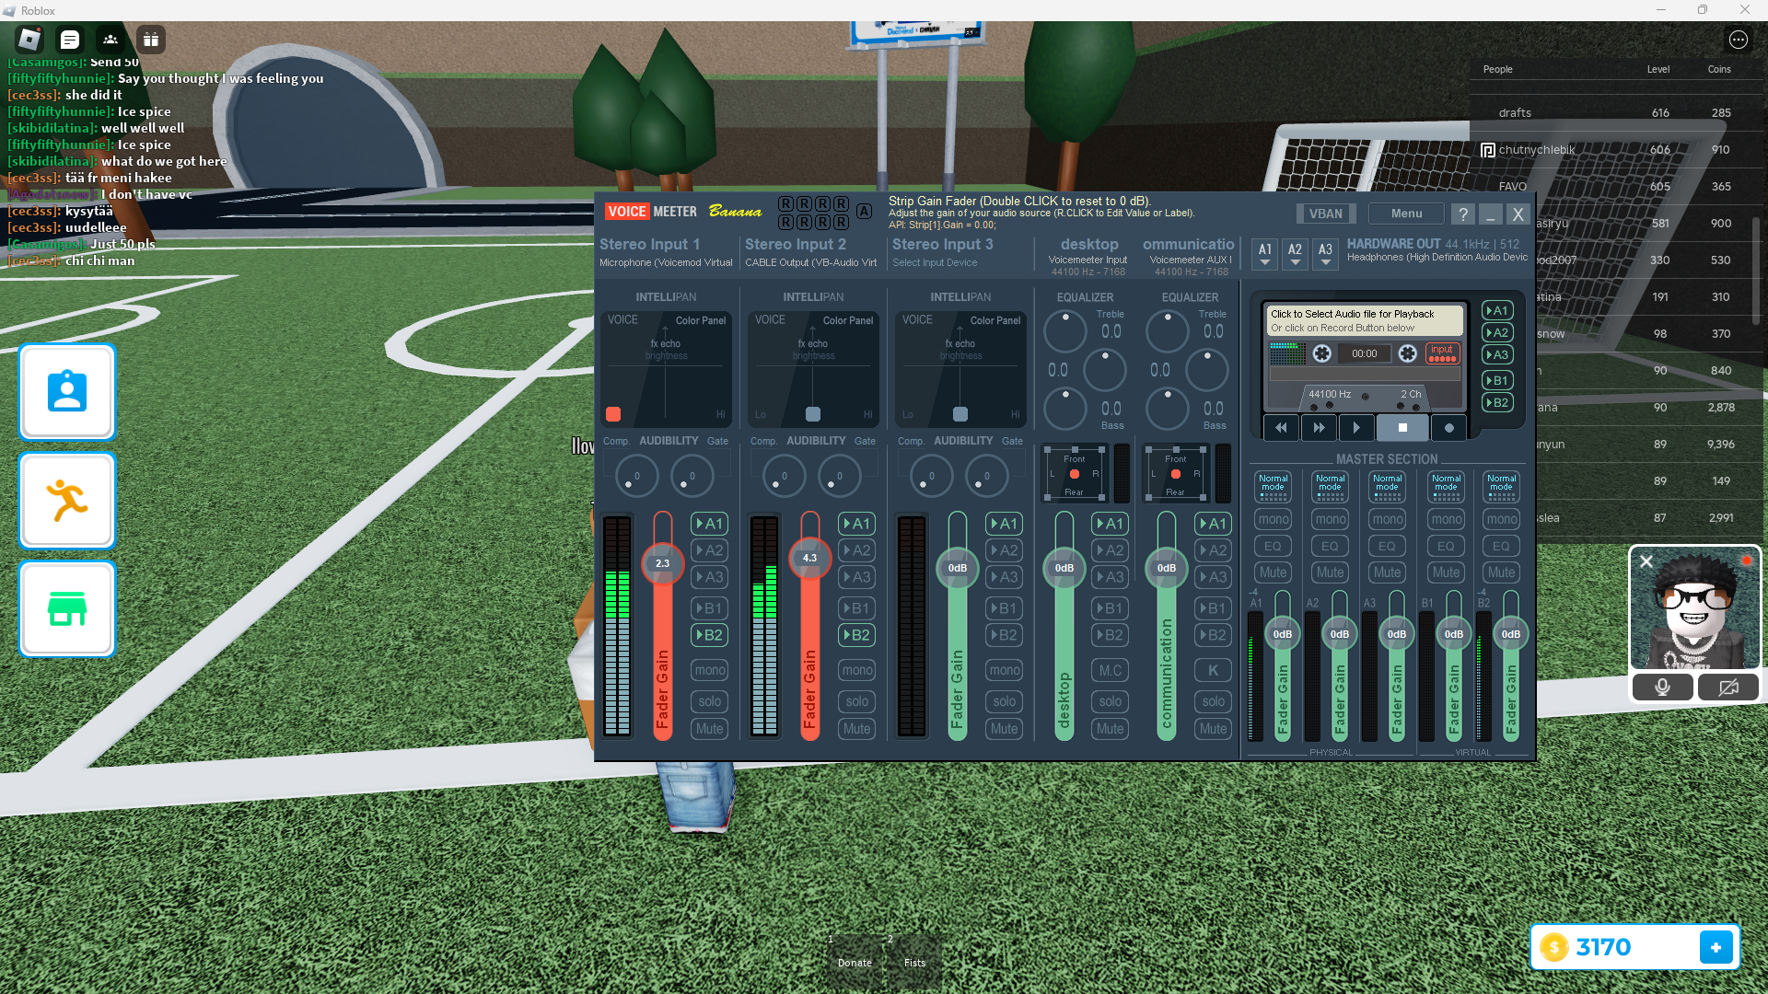Click the Coins leaderboard column header

pos(1718,70)
